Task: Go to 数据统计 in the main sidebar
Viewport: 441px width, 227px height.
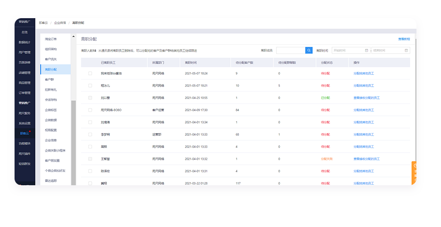Action: [25, 42]
